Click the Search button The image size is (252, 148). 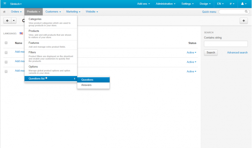coord(211,52)
